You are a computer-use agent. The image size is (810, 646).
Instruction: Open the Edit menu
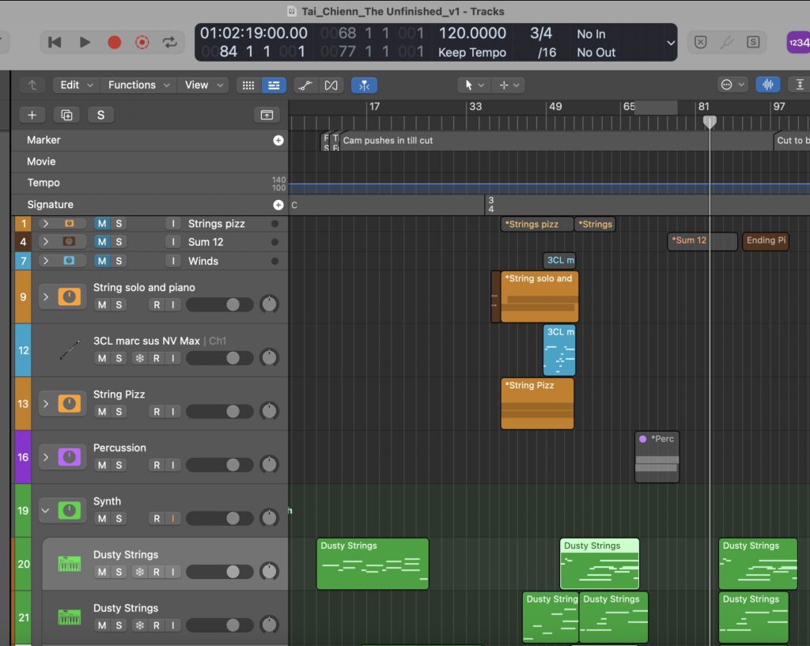76,85
